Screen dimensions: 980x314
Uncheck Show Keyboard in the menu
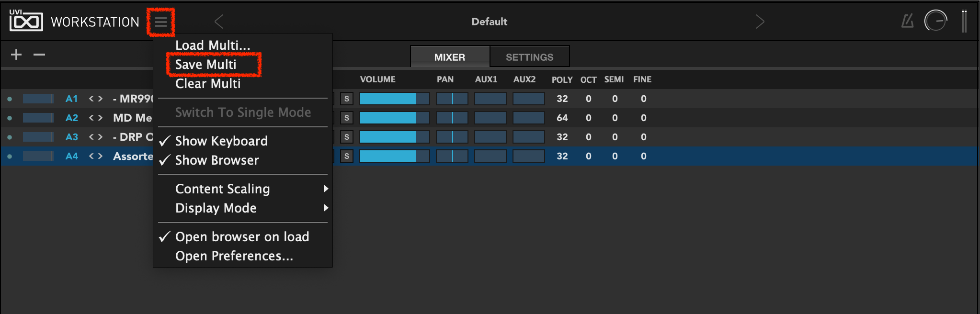(x=243, y=141)
